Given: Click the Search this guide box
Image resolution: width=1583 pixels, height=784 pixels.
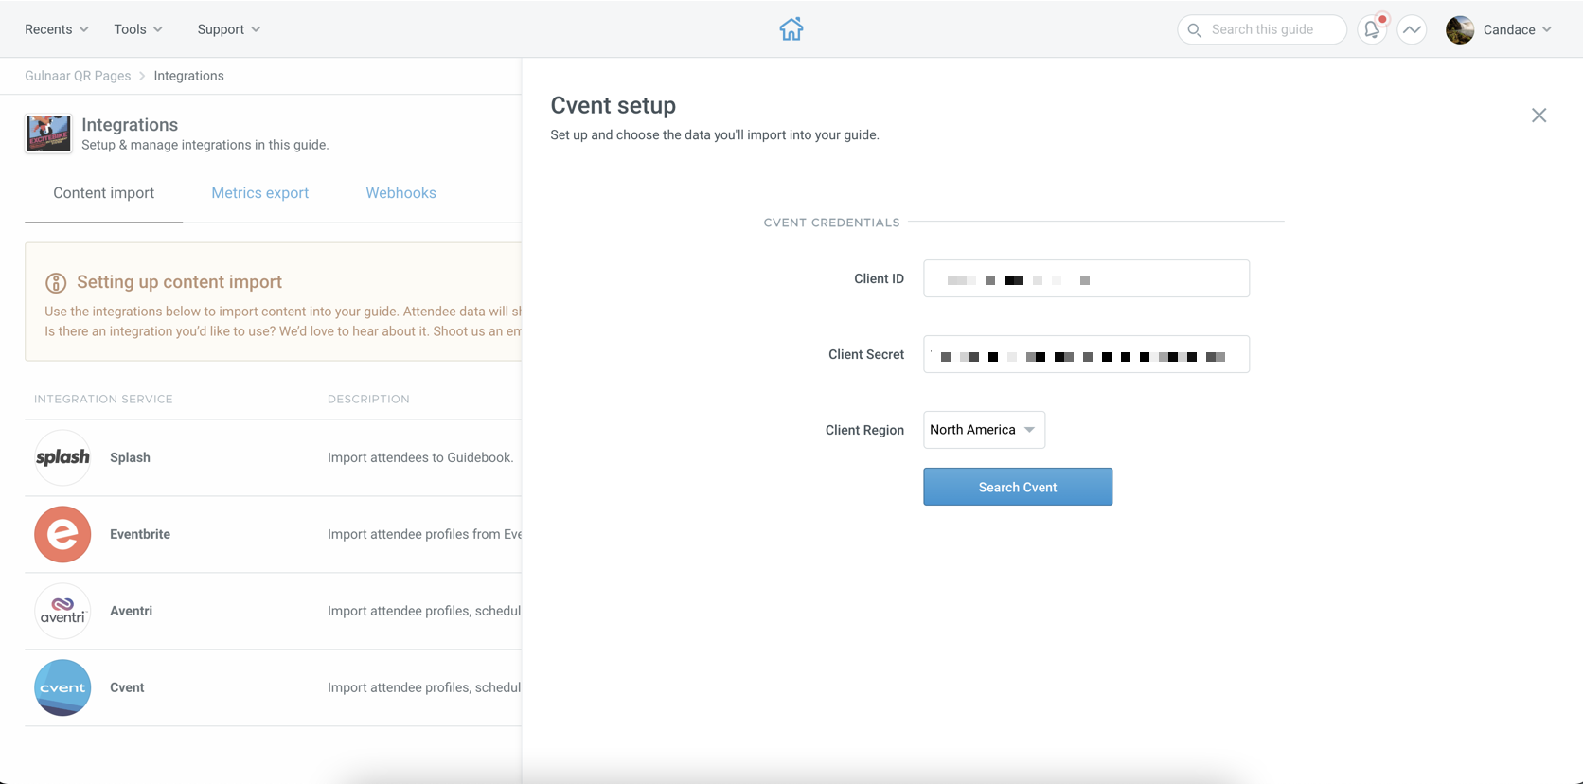Looking at the screenshot, I should [1262, 29].
